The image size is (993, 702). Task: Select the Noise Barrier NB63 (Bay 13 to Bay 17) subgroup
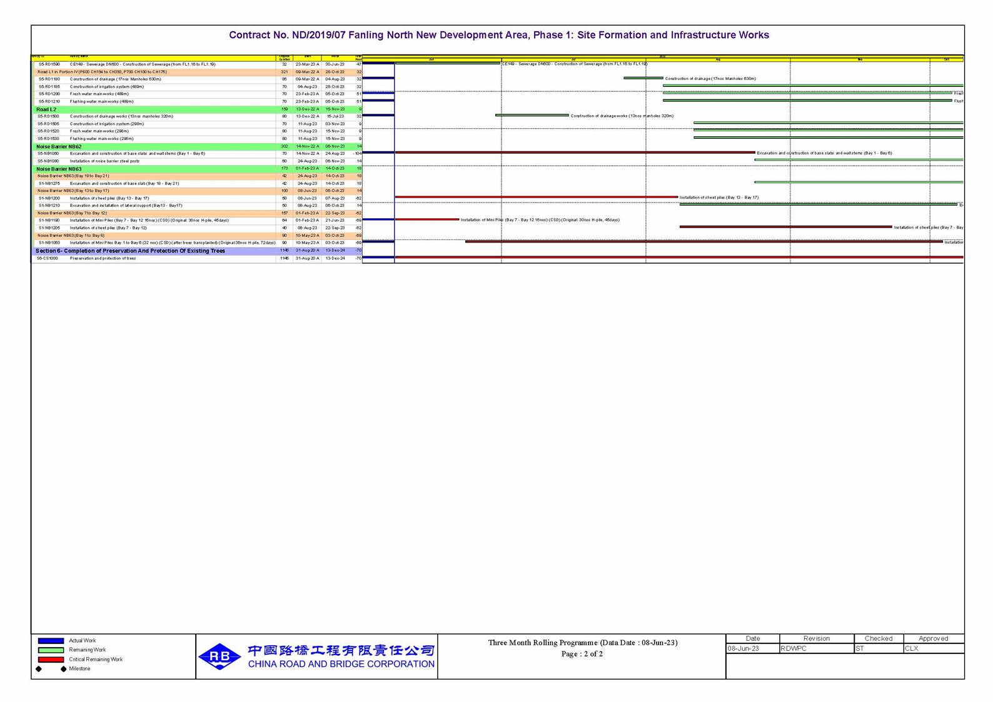197,191
